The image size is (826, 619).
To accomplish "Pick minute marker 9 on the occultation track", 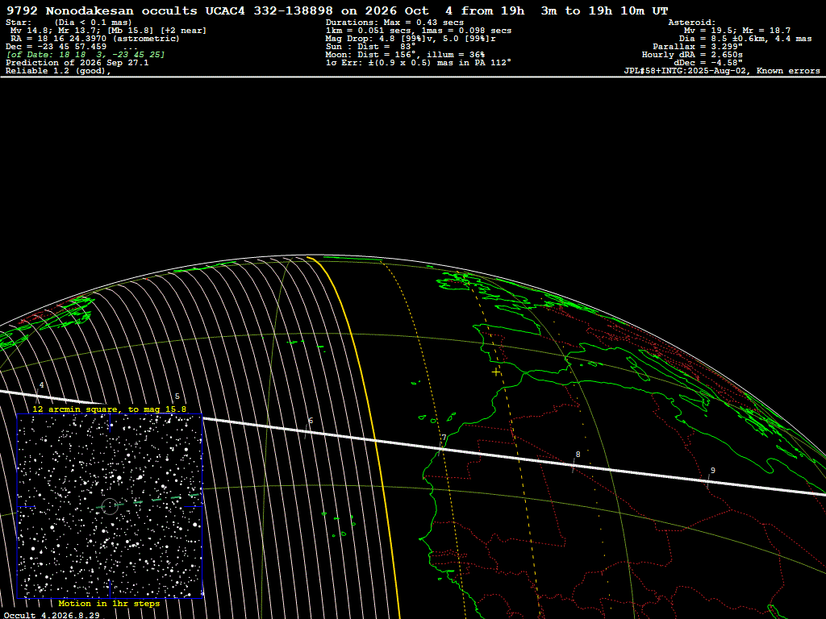I will (713, 471).
